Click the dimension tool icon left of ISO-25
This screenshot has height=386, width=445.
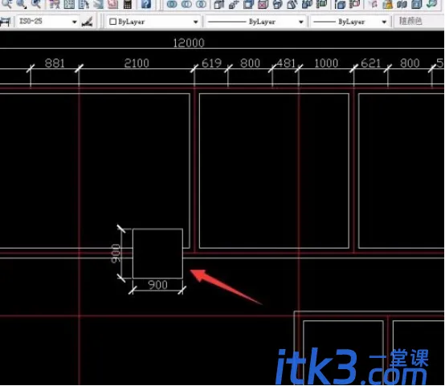click(6, 22)
